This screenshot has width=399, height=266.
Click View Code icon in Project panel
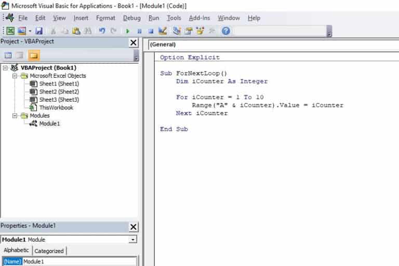tap(8, 55)
